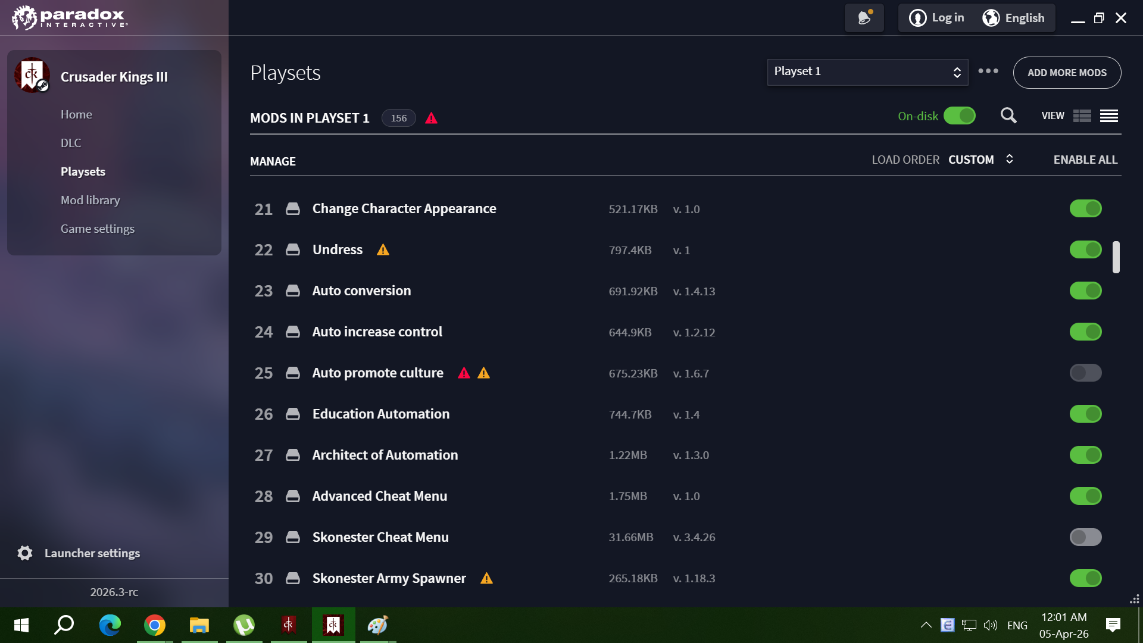Click the MANAGE label

[273, 161]
